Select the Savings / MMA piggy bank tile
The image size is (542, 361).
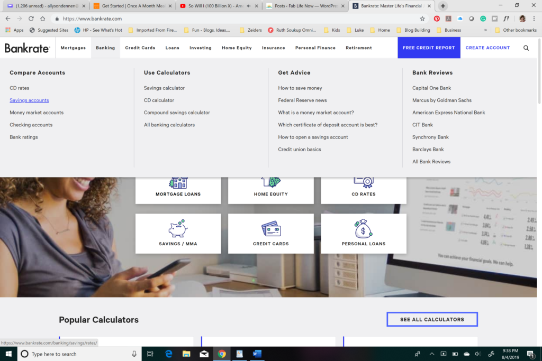[x=178, y=233]
